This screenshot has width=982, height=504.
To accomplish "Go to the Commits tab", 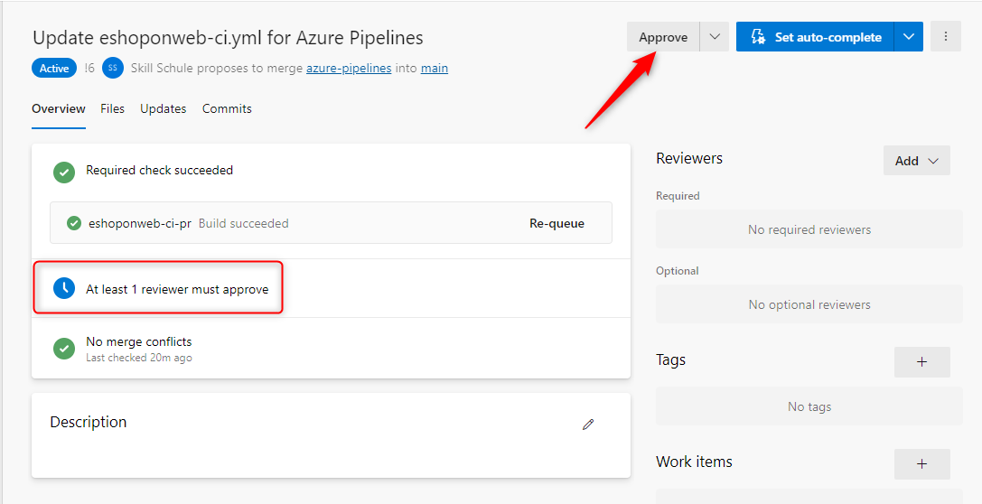I will coord(227,108).
